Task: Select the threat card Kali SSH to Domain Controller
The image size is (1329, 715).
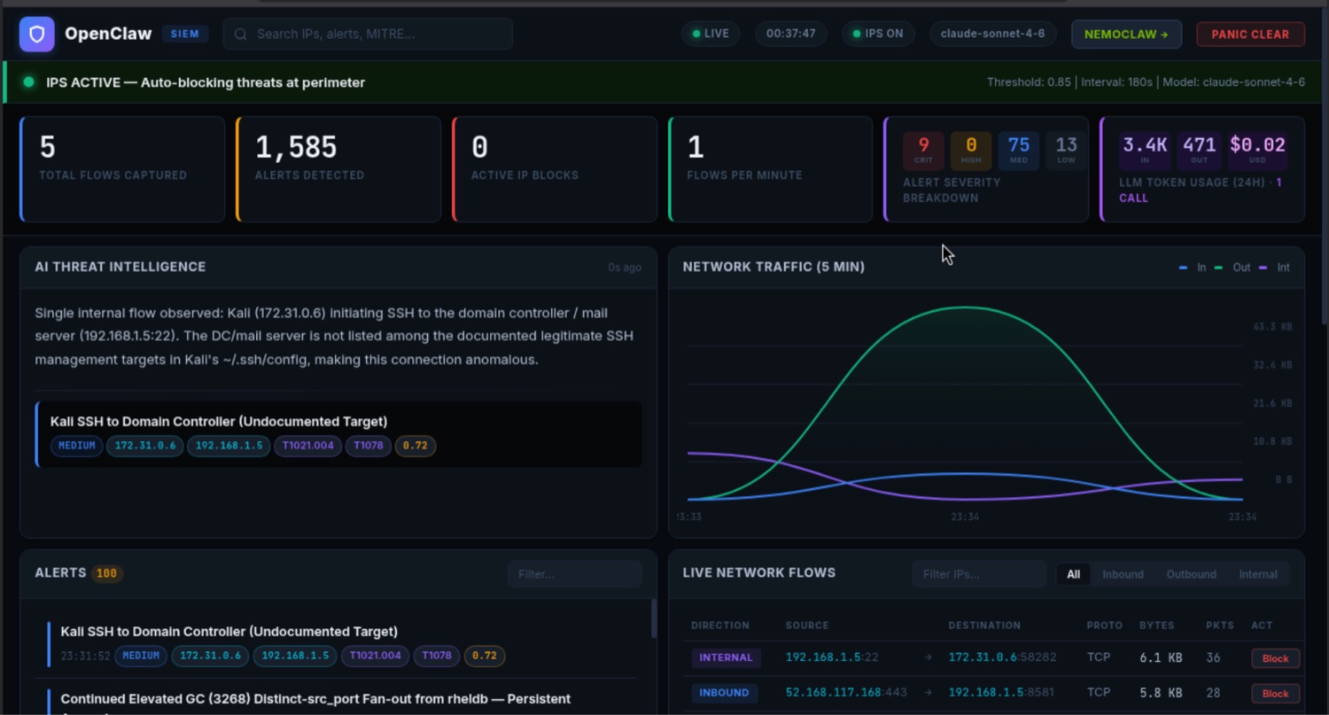Action: [x=338, y=434]
